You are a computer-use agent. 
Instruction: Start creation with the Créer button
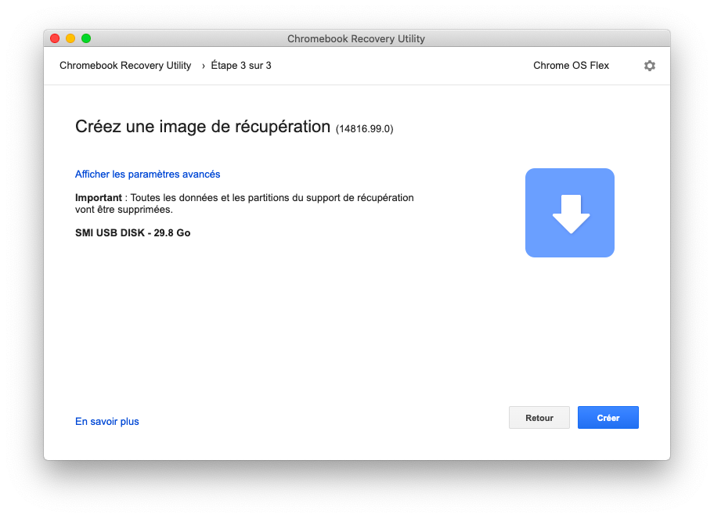click(x=608, y=417)
